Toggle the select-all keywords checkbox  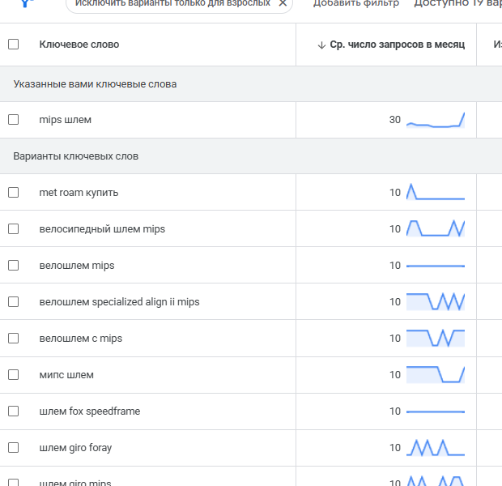13,45
